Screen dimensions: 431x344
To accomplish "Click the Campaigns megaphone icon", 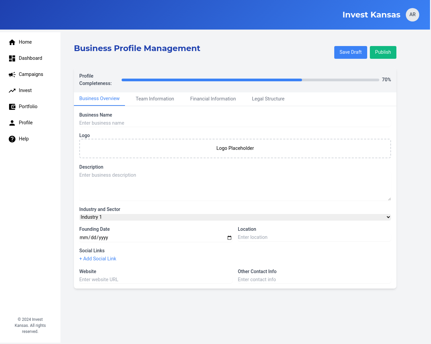I will (x=12, y=75).
